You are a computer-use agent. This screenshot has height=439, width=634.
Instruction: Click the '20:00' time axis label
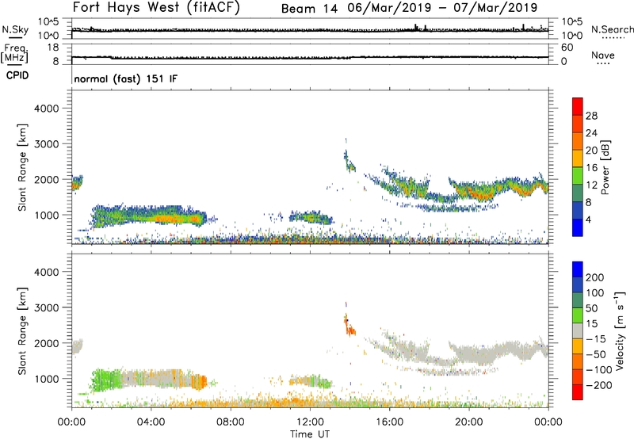pos(469,422)
